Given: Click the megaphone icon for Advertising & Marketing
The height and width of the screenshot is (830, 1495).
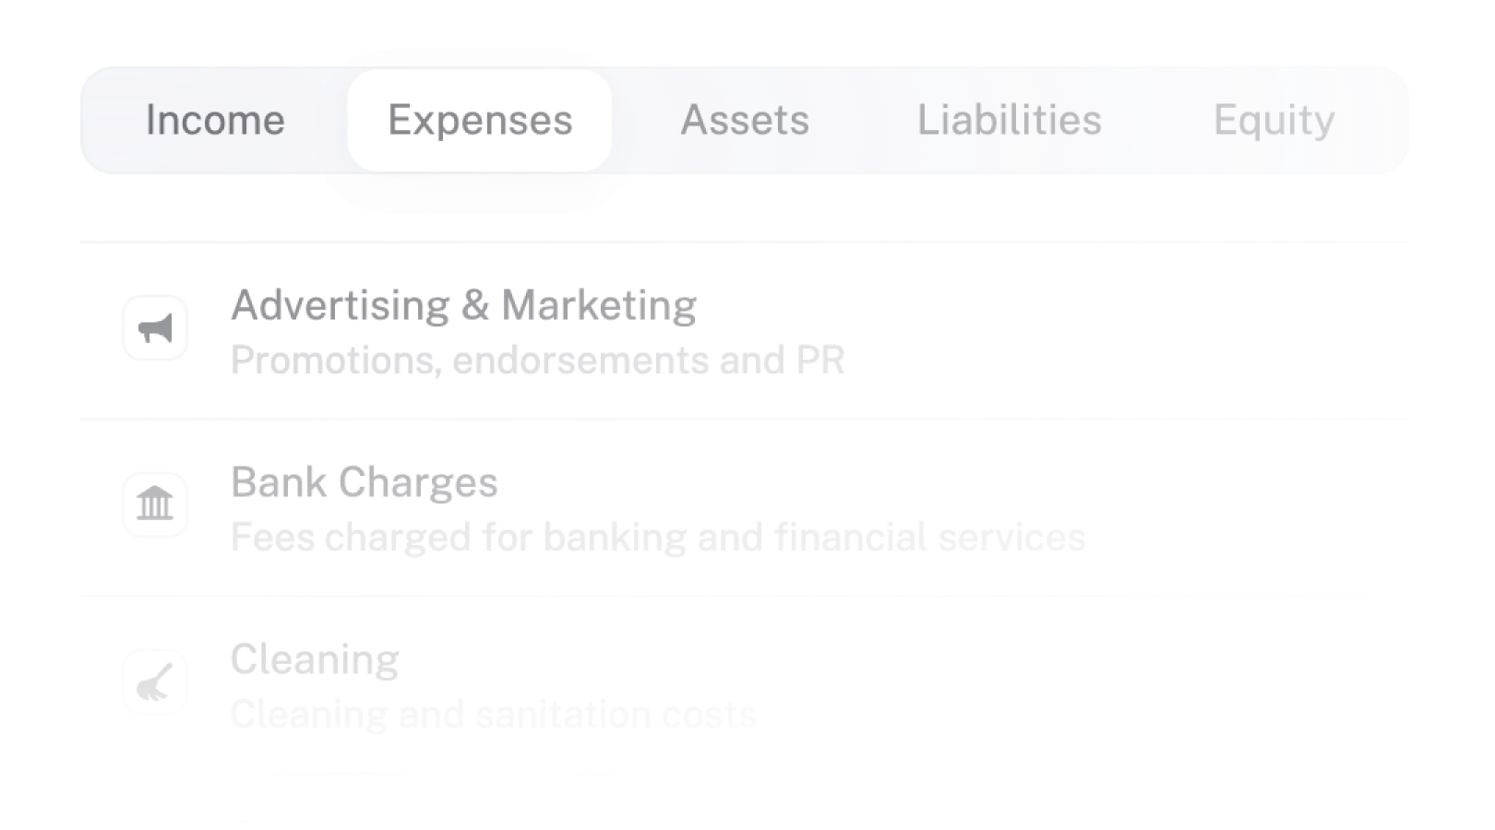Looking at the screenshot, I should [155, 328].
